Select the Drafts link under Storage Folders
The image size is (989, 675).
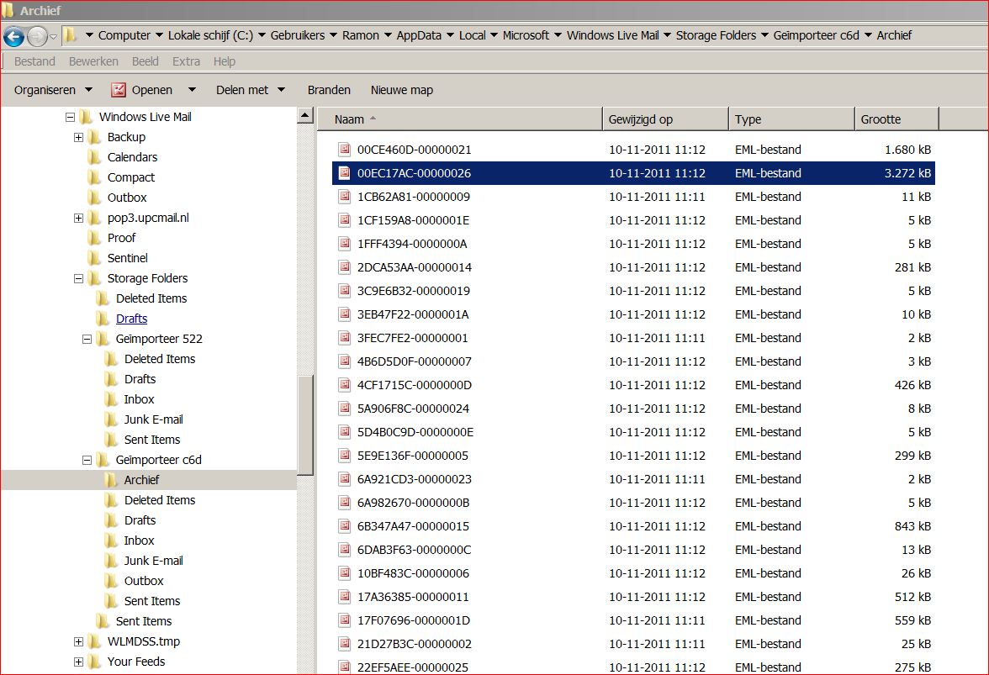tap(131, 319)
